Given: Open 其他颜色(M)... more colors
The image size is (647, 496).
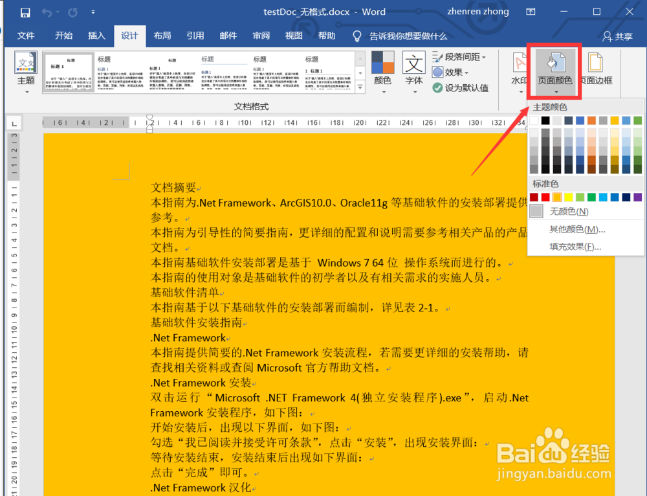Looking at the screenshot, I should [586, 229].
